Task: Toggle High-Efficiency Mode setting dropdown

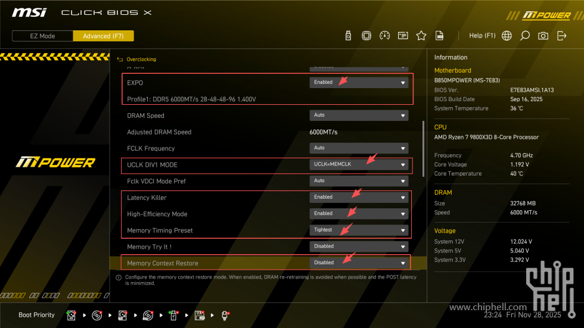Action: 359,213
